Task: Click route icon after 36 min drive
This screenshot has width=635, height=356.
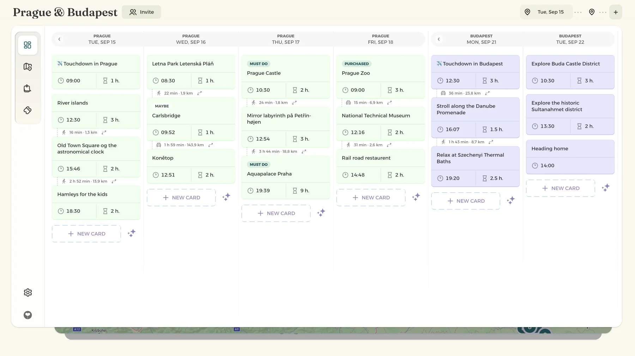Action: click(487, 93)
